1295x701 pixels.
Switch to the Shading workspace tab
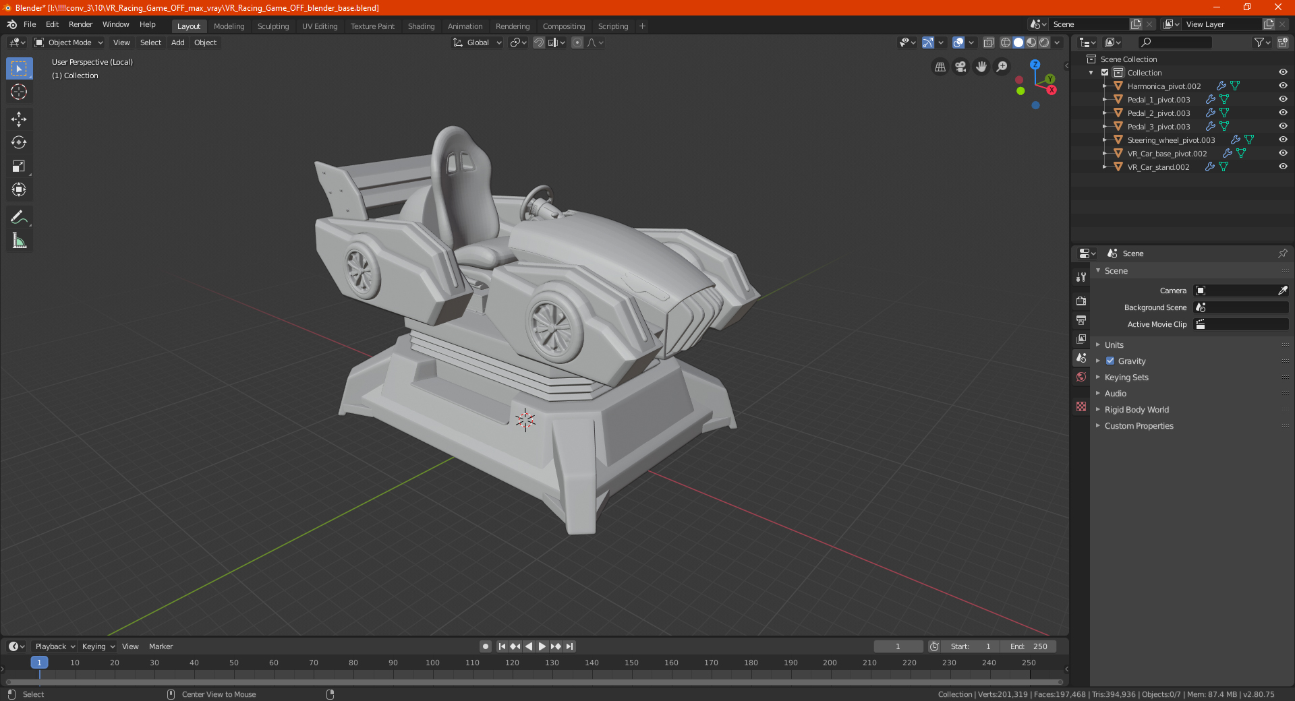421,26
